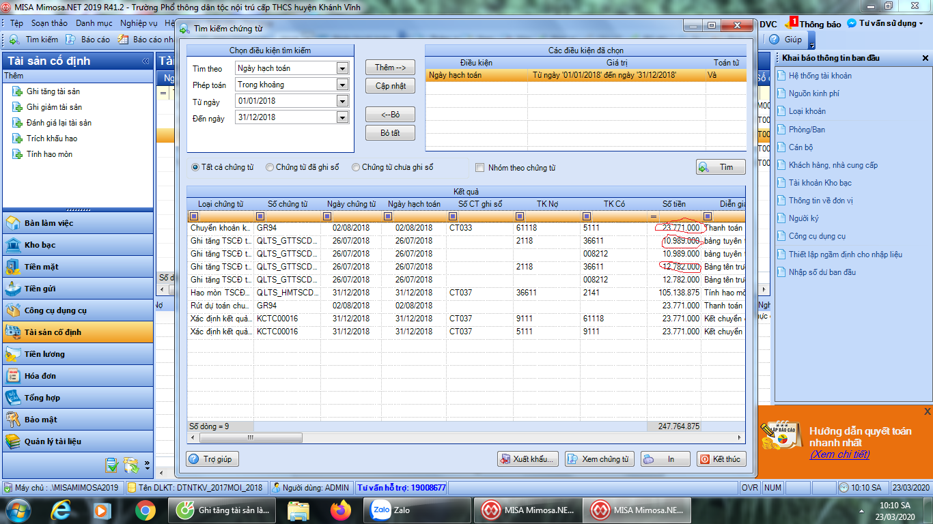Select Chứng từ đã ghi sổ radio
Screen dimensions: 933x524
pos(270,167)
